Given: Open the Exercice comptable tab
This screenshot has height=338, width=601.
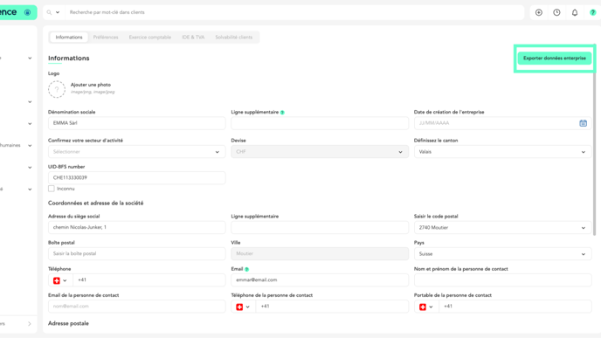Looking at the screenshot, I should 150,38.
